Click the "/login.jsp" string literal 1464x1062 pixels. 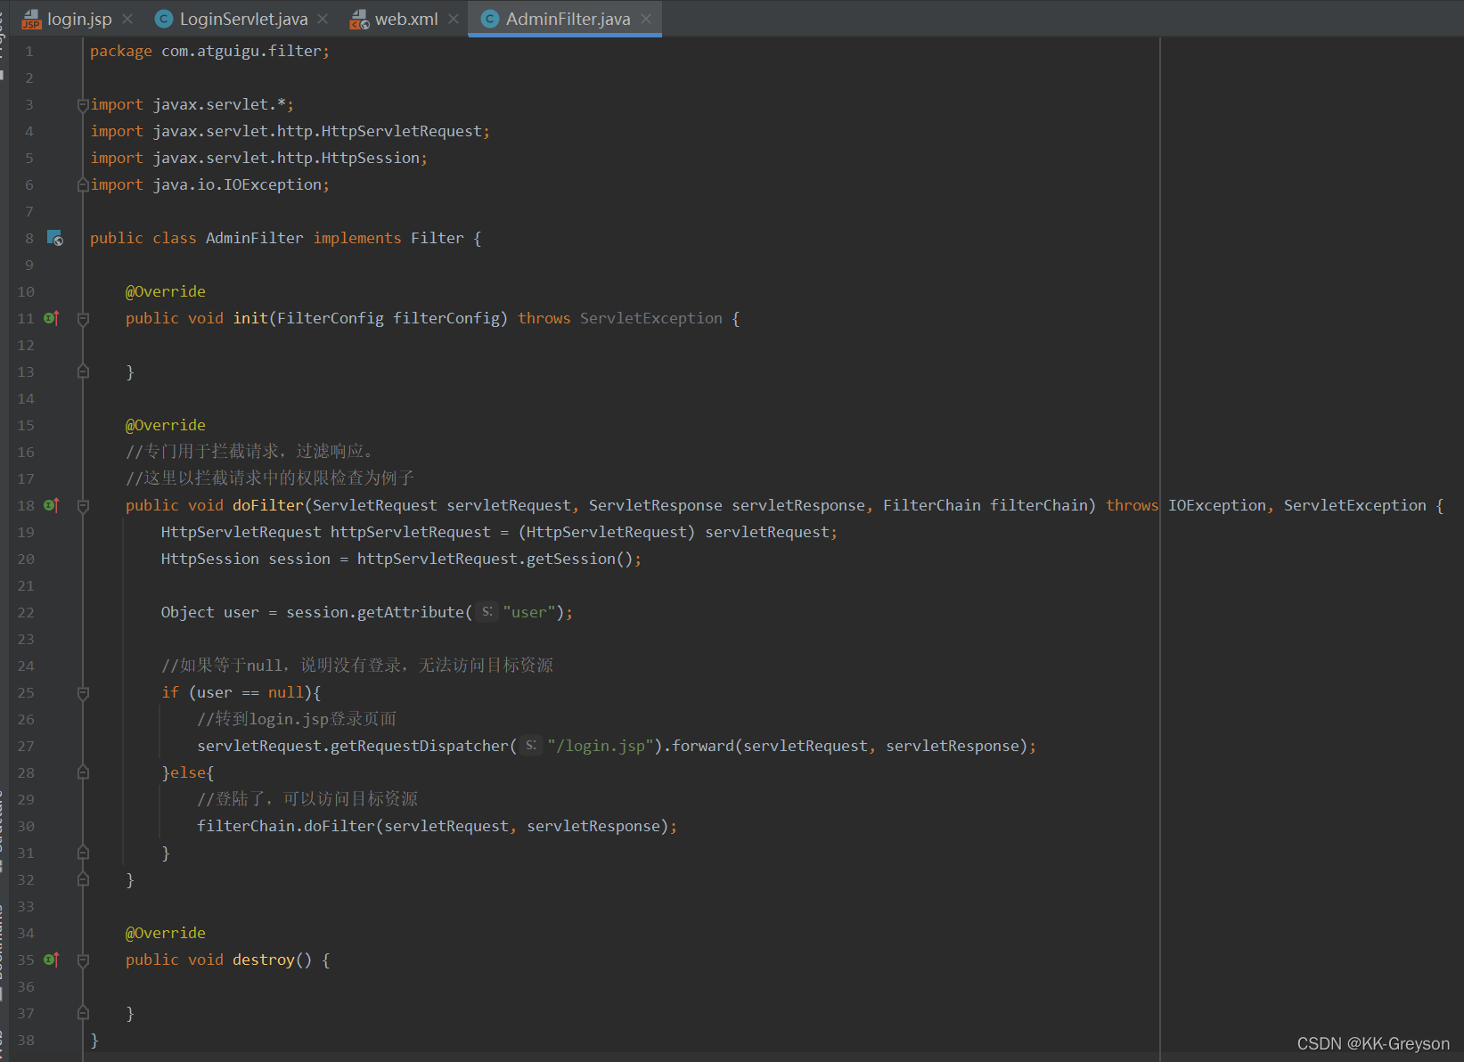(x=601, y=746)
